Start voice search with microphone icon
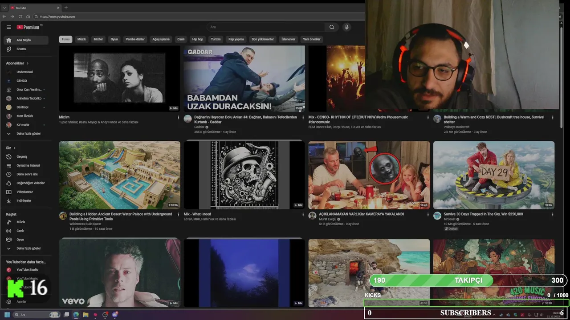Image resolution: width=570 pixels, height=320 pixels. 346,27
